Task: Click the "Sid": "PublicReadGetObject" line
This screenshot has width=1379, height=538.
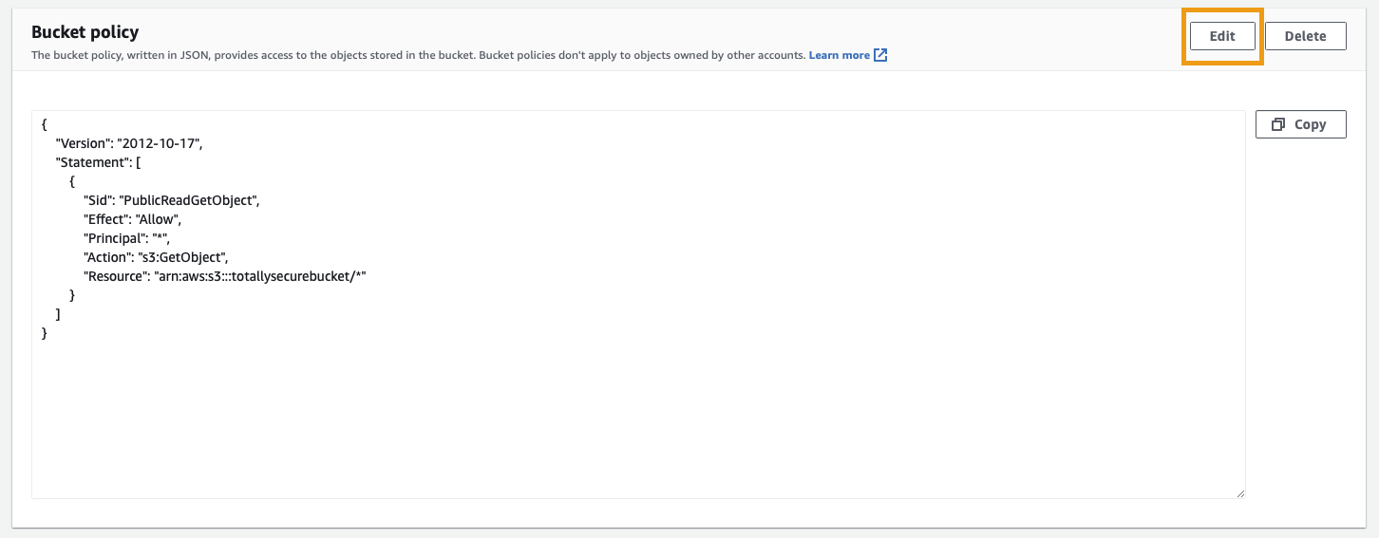Action: pos(171,200)
